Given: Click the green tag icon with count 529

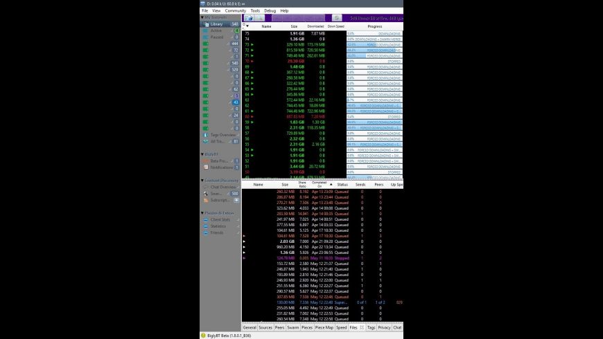Looking at the screenshot, I should click(206, 69).
